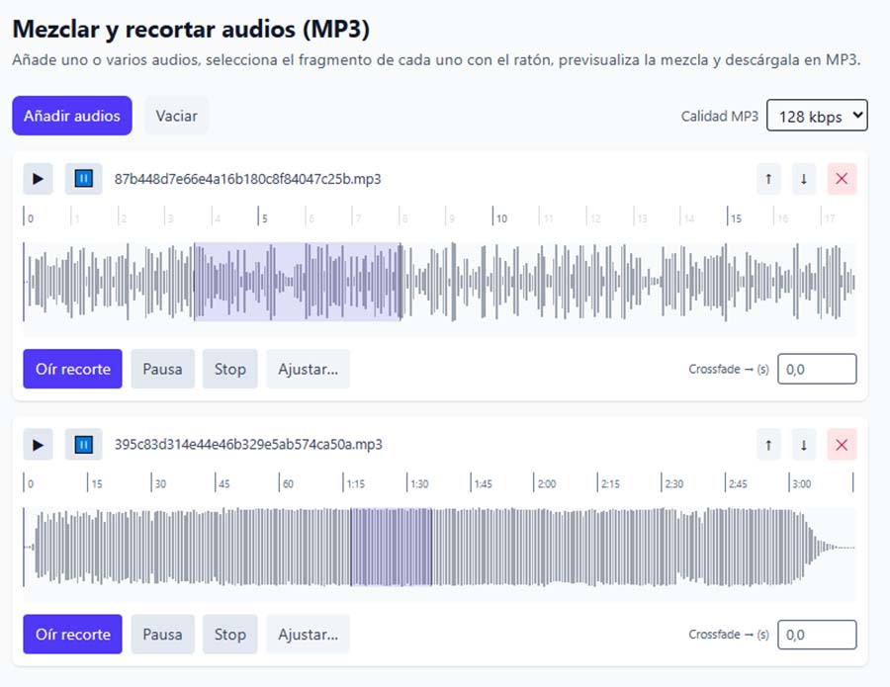Screen dimensions: 890x687
Task: Move the first track up
Action: coord(767,179)
